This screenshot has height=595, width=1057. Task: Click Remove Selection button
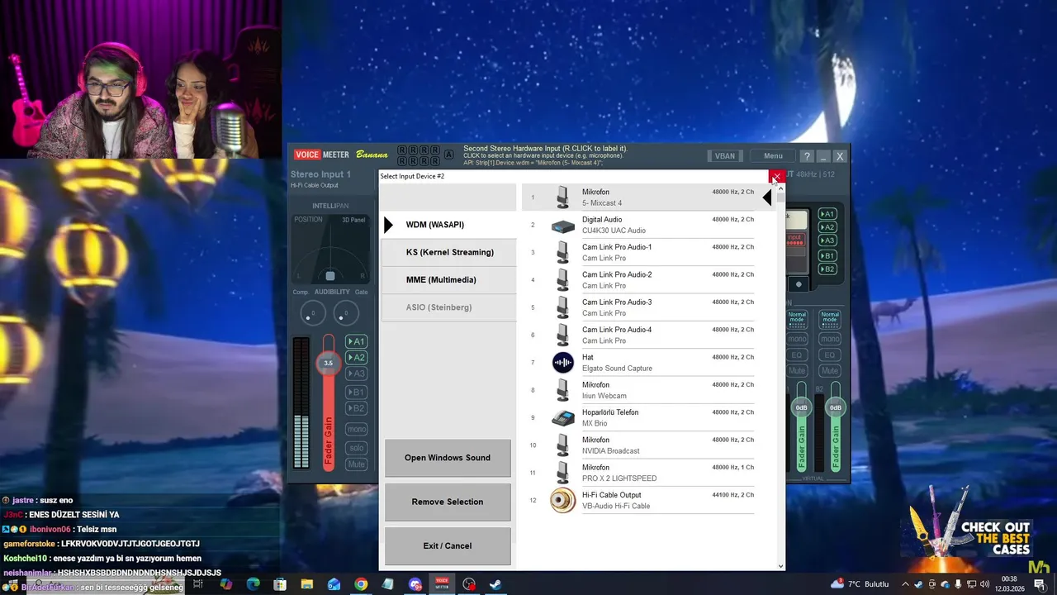tap(448, 502)
